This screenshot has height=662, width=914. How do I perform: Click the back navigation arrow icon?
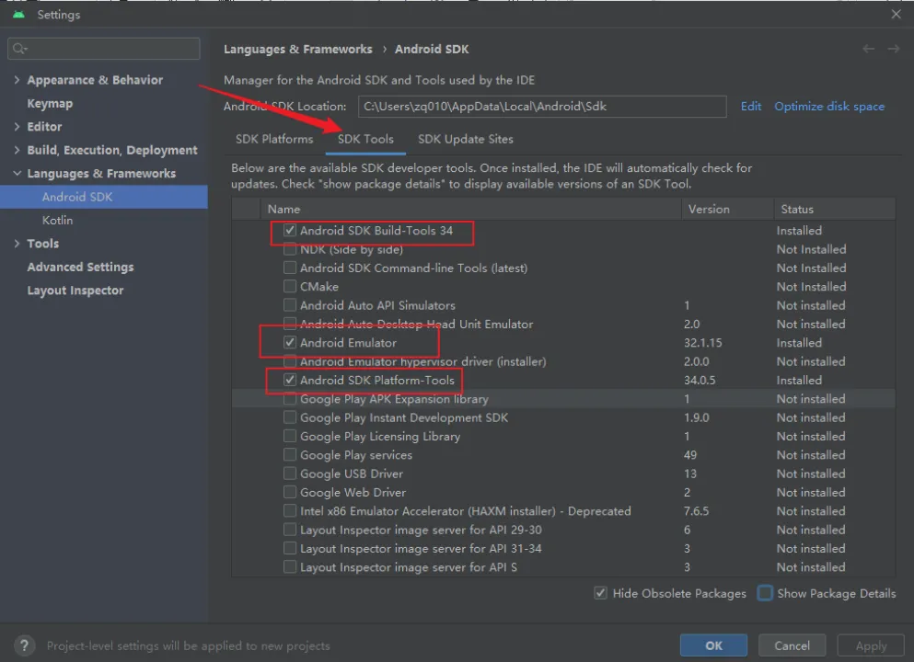click(869, 50)
